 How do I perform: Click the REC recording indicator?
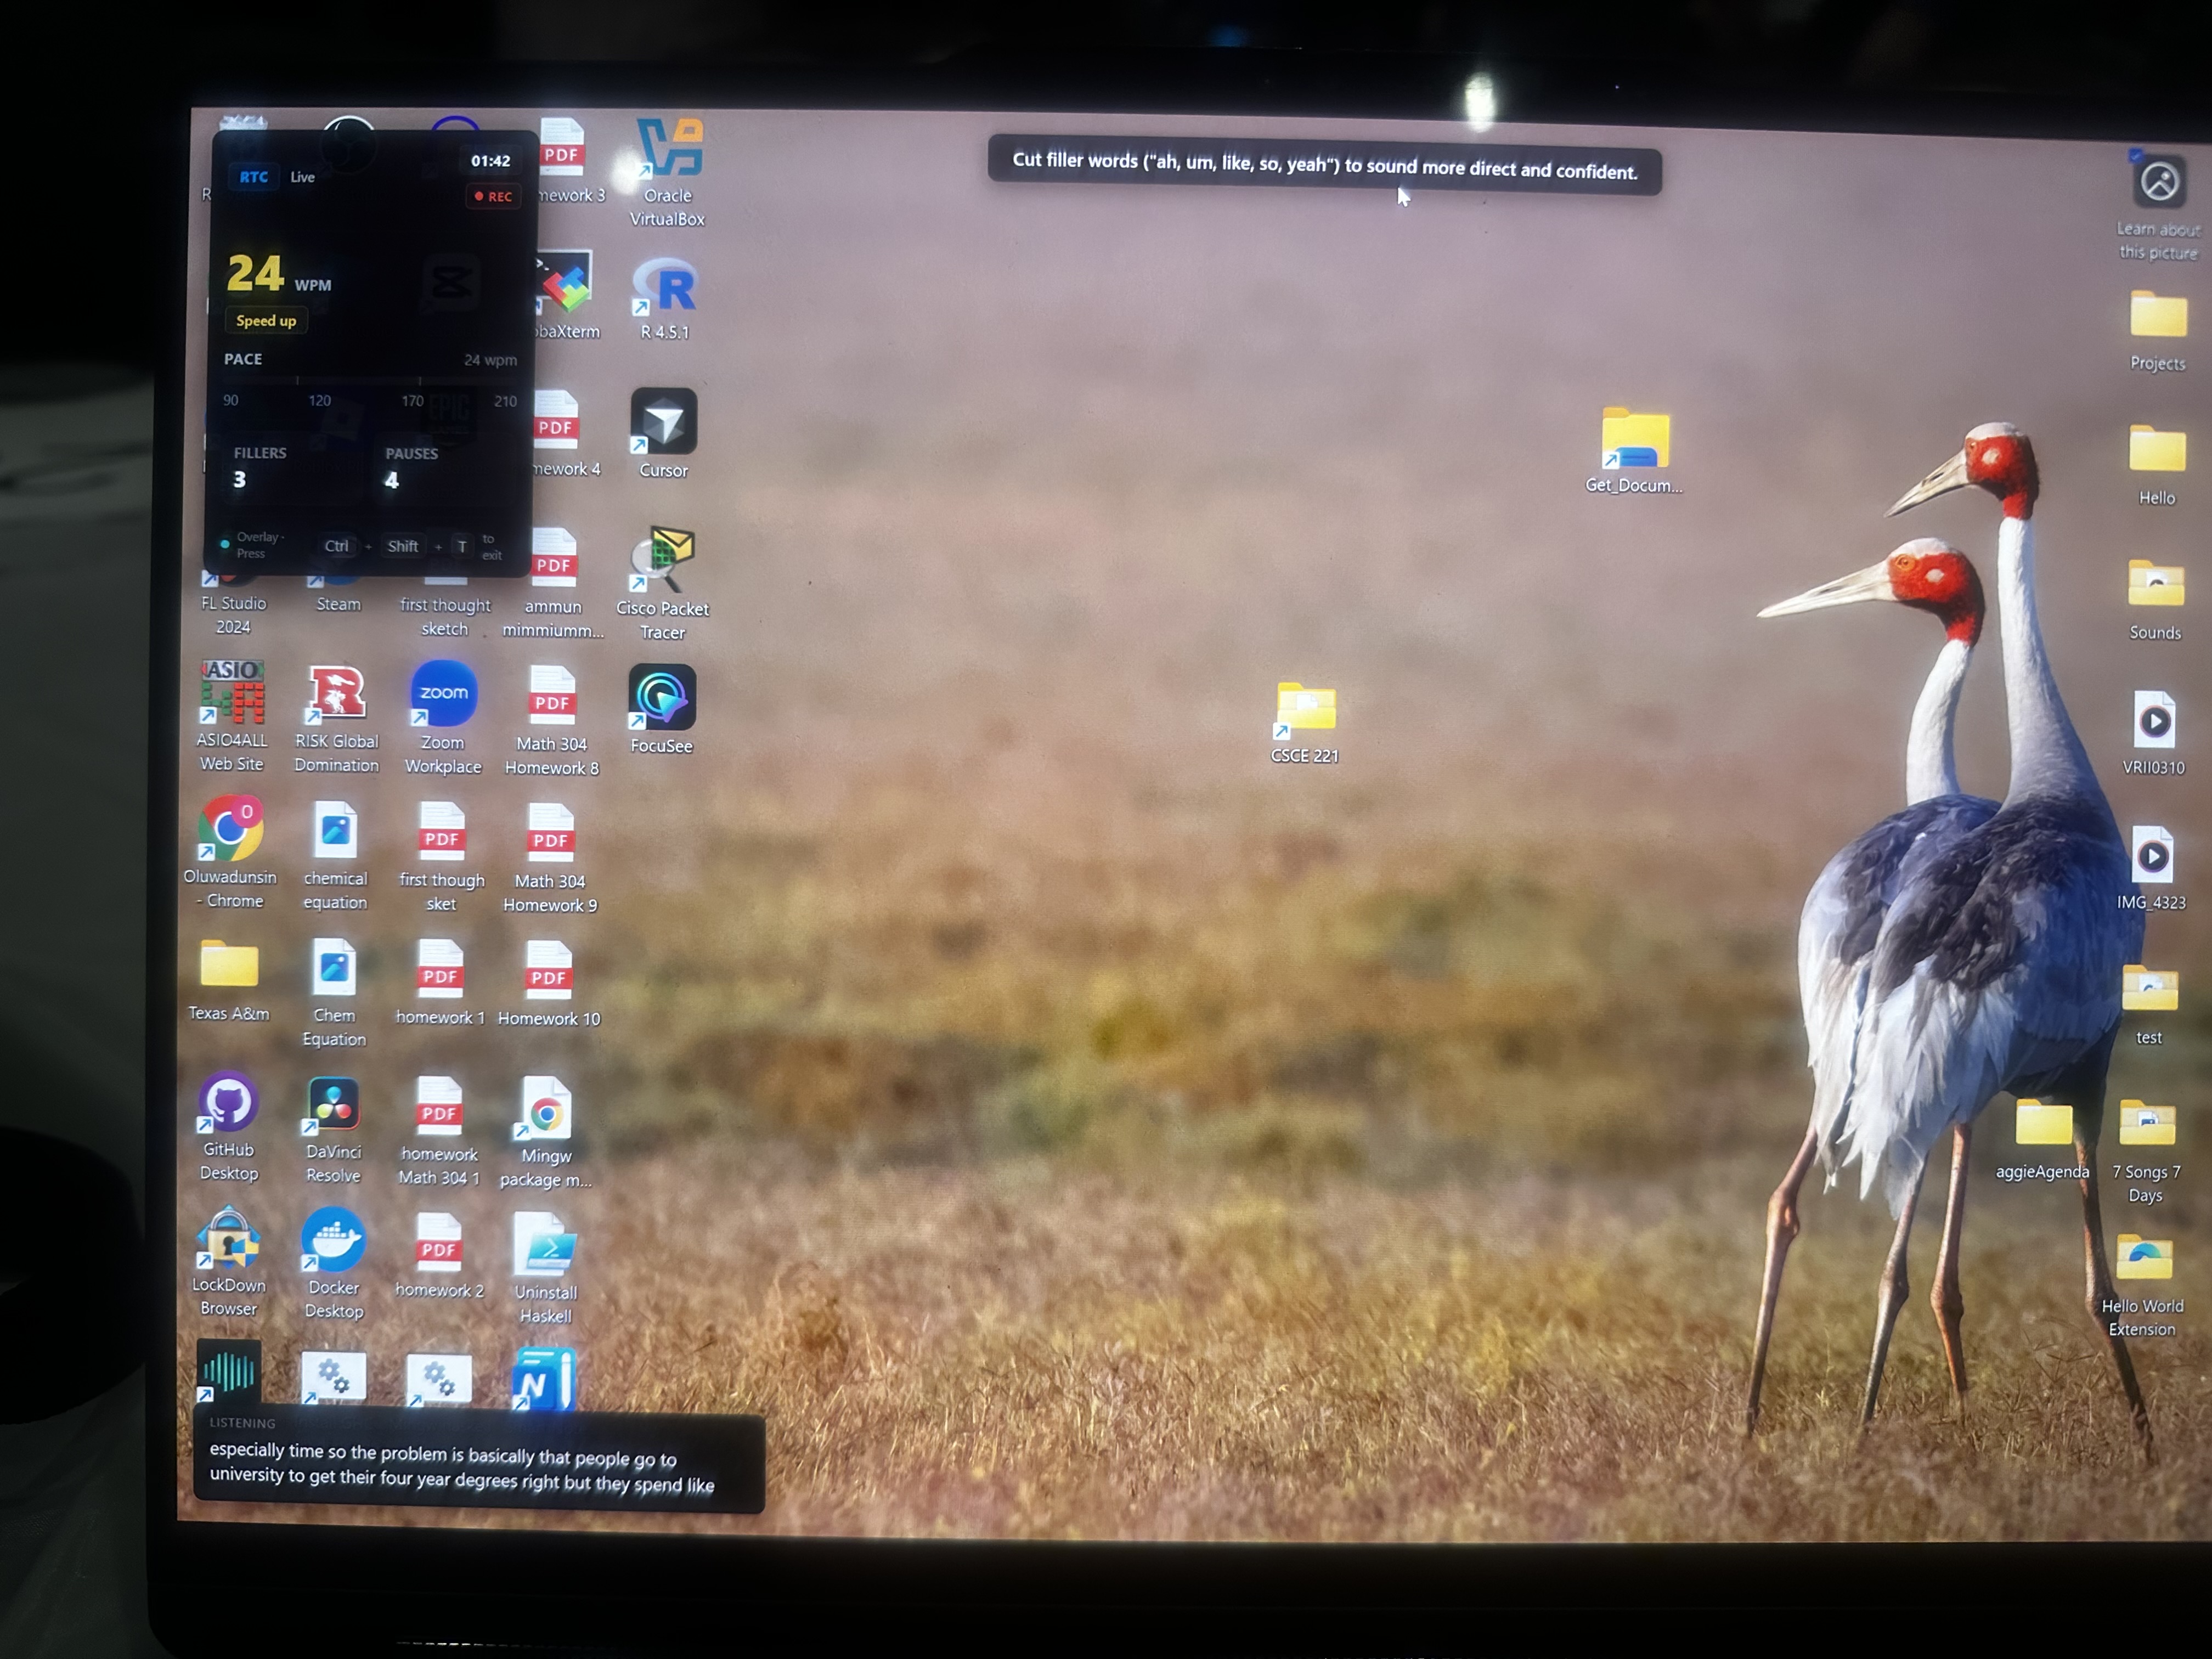[493, 197]
